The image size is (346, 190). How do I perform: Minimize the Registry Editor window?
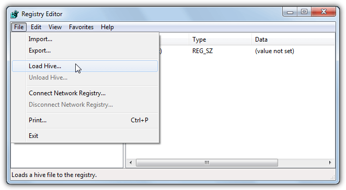pyautogui.click(x=290, y=12)
